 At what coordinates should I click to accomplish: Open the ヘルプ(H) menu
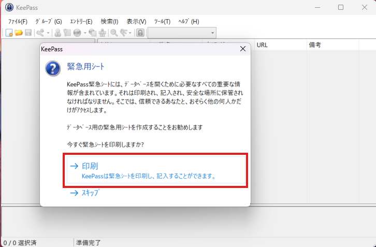[189, 22]
